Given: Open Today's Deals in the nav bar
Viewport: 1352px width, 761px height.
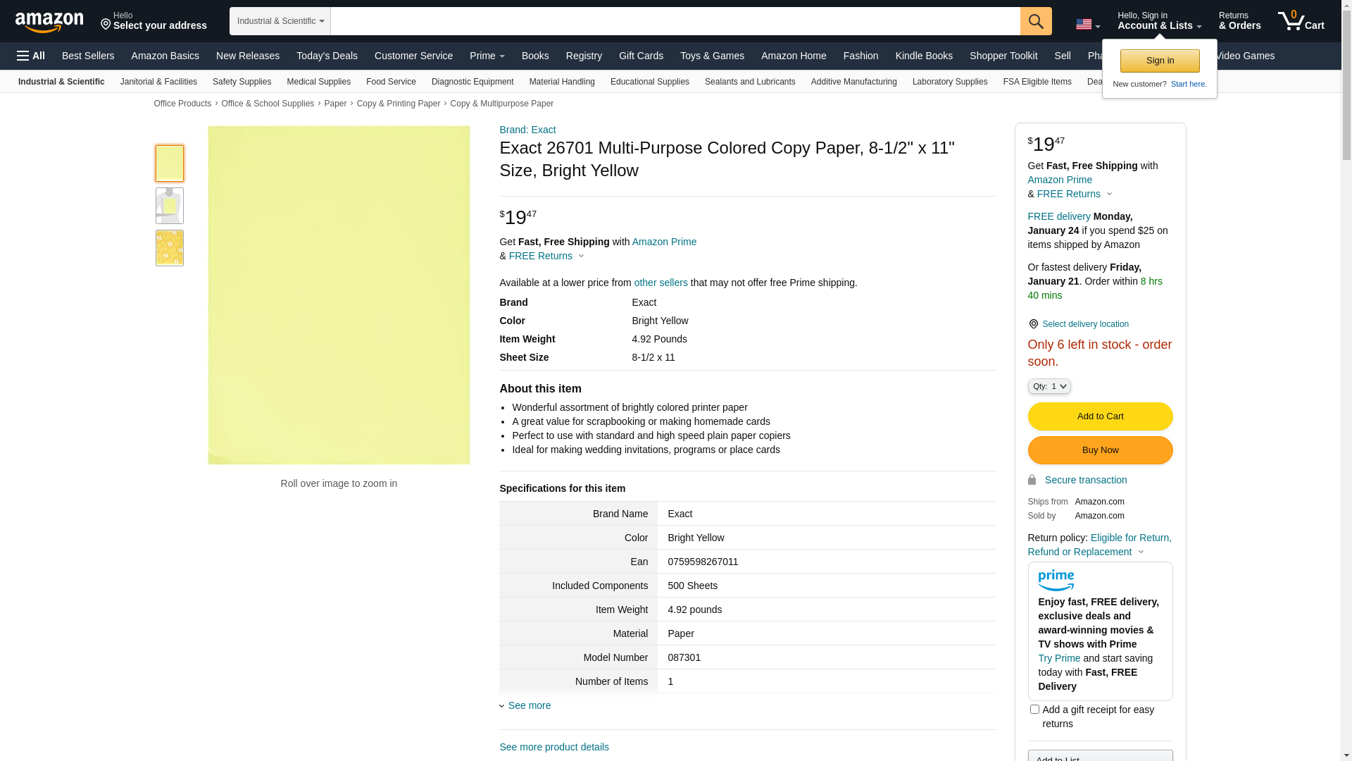Looking at the screenshot, I should point(327,56).
